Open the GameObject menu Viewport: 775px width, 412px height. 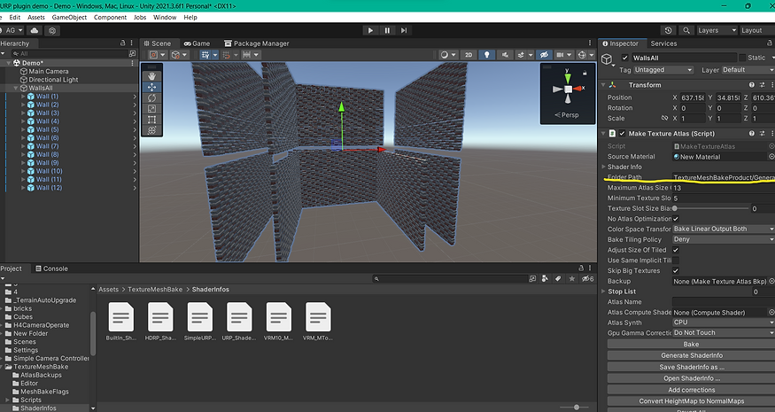68,17
